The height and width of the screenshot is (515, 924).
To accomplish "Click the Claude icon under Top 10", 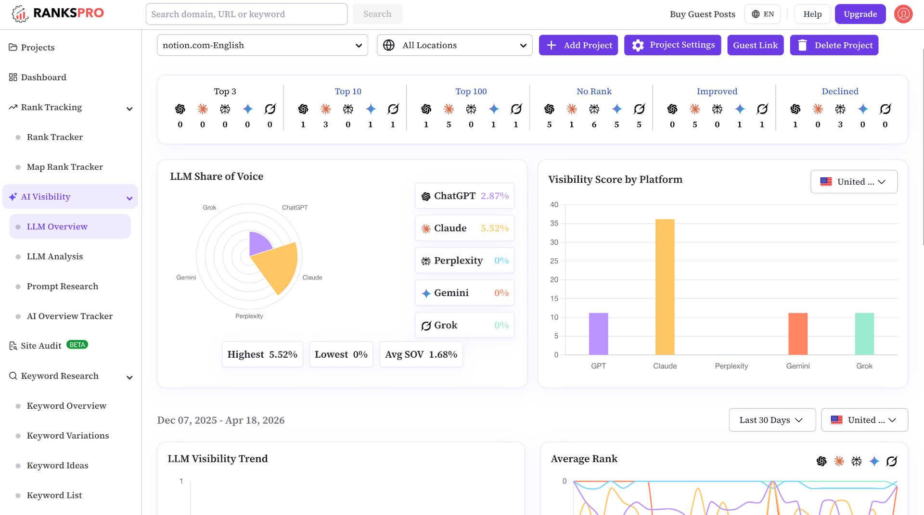I will (326, 109).
